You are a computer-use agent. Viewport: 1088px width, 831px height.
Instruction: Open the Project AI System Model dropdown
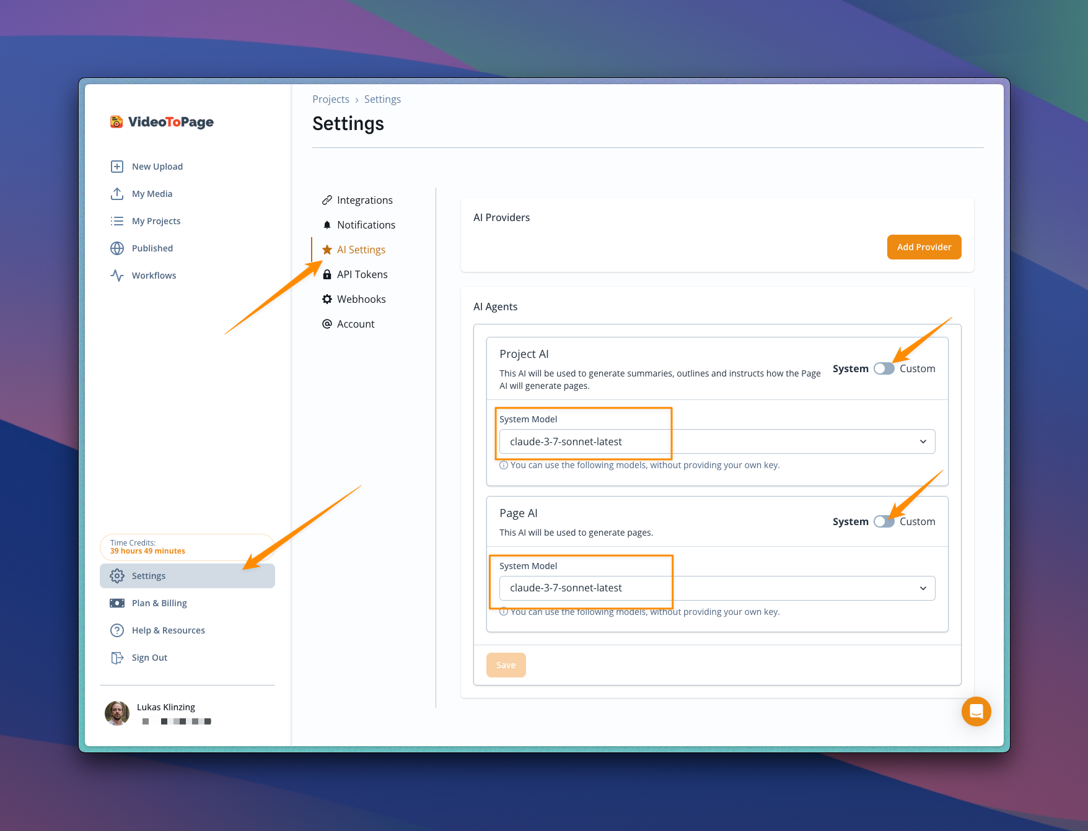click(717, 442)
